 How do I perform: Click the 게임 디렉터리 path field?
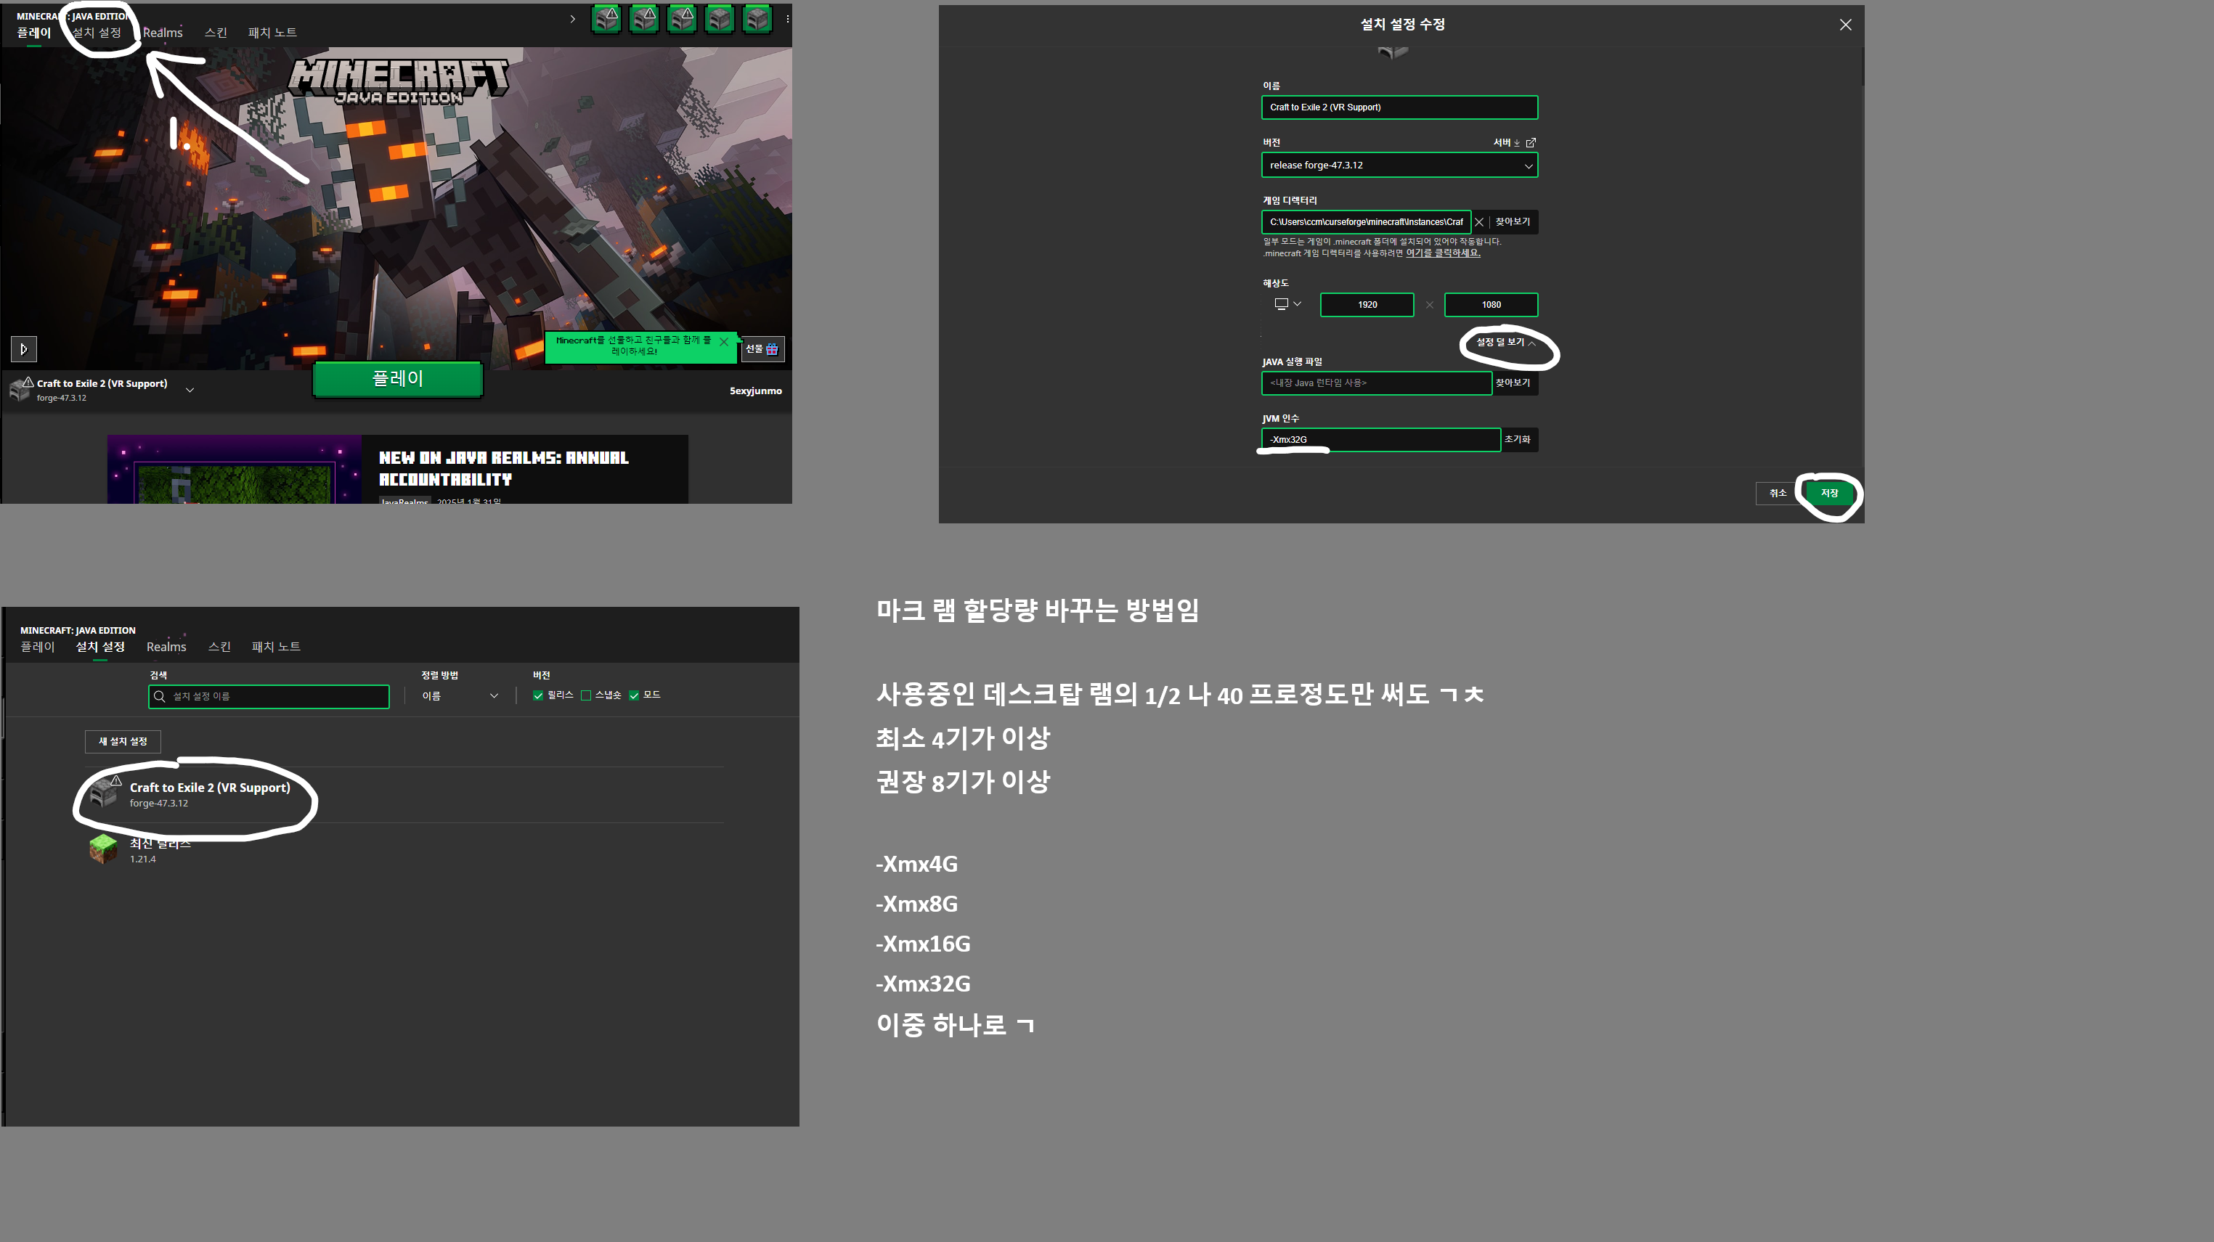1366,221
